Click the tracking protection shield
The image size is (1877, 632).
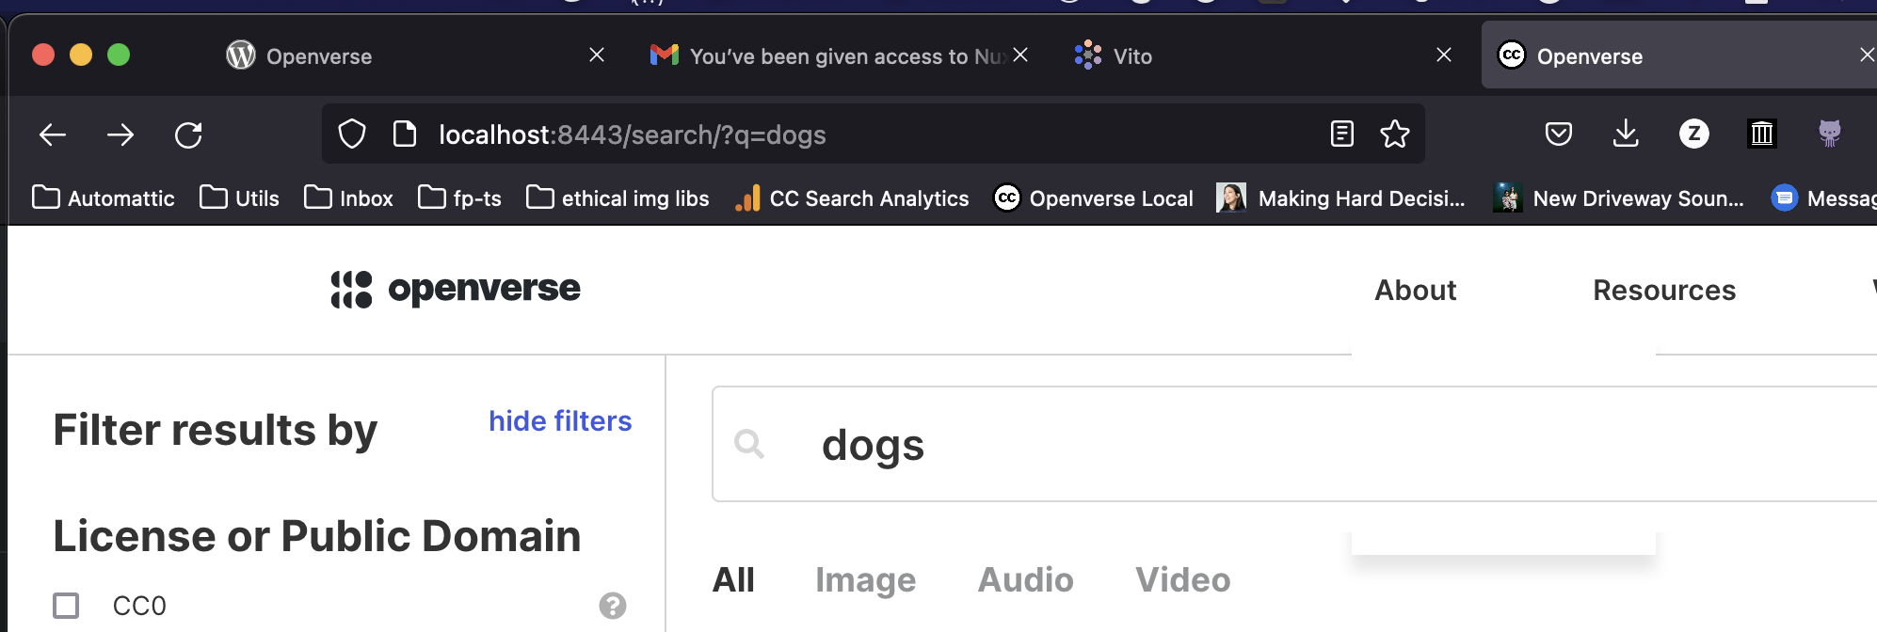351,134
